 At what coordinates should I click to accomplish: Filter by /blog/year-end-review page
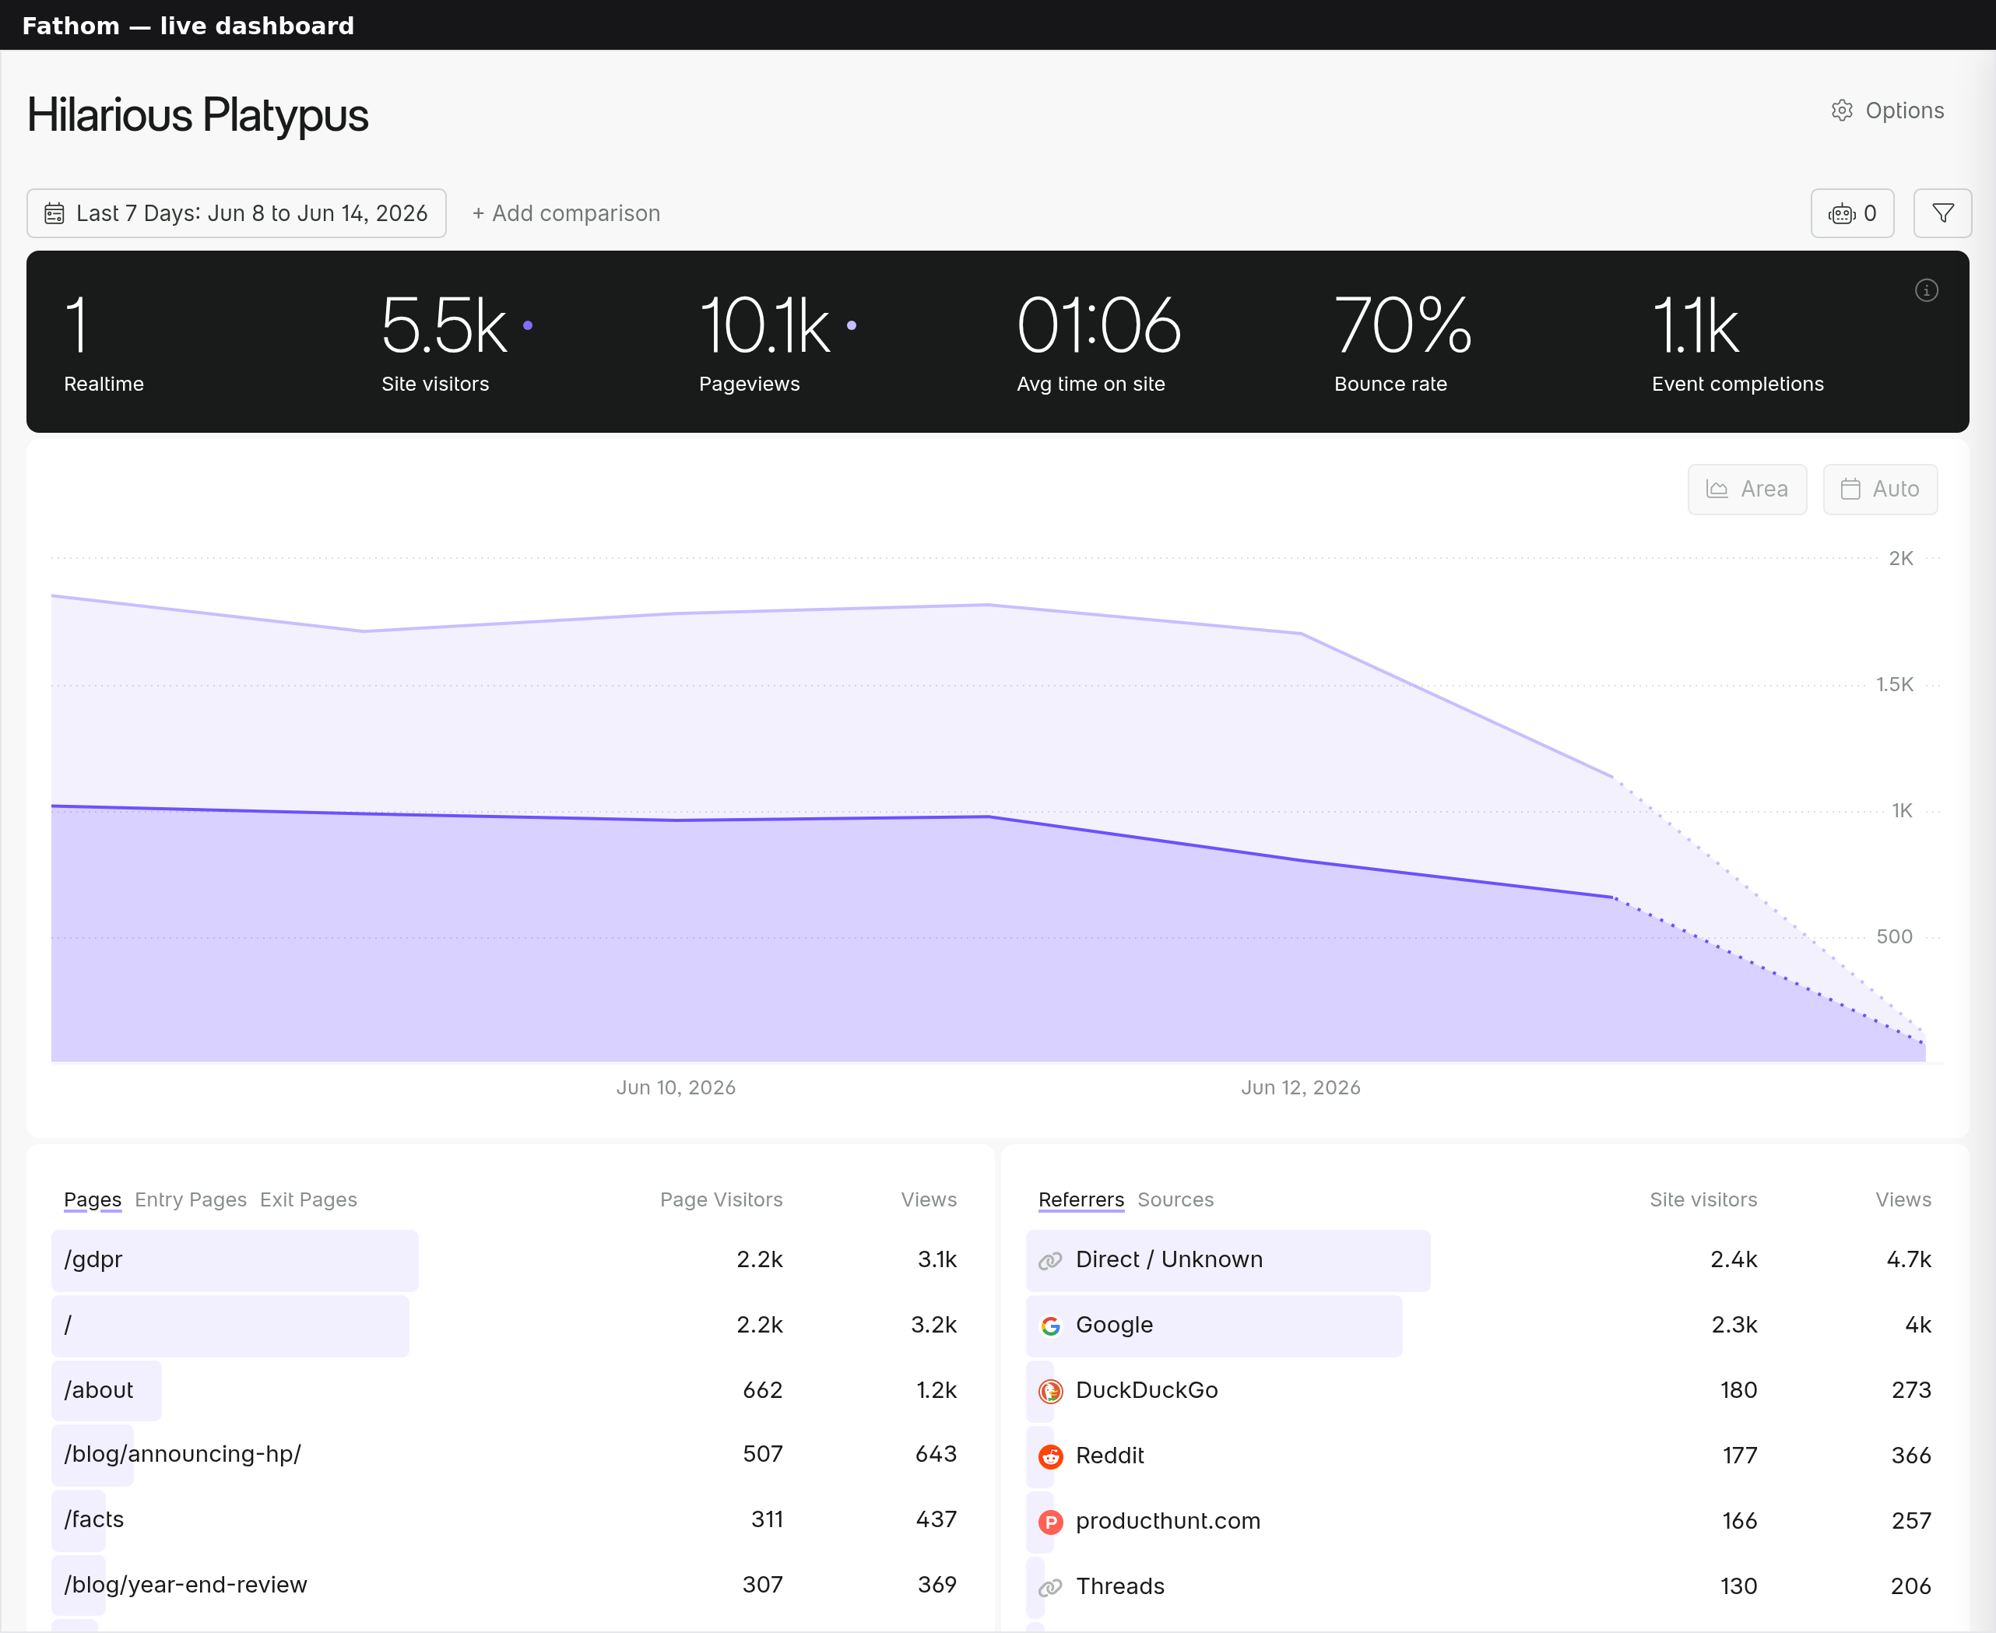click(510, 1585)
